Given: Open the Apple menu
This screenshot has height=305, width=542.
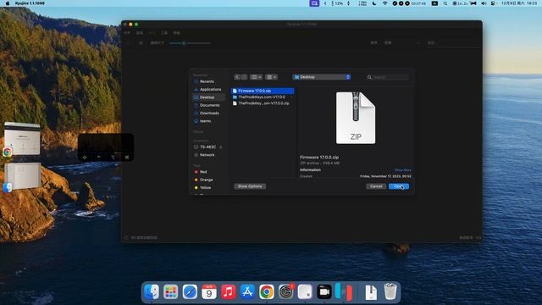Looking at the screenshot, I should coord(8,3).
